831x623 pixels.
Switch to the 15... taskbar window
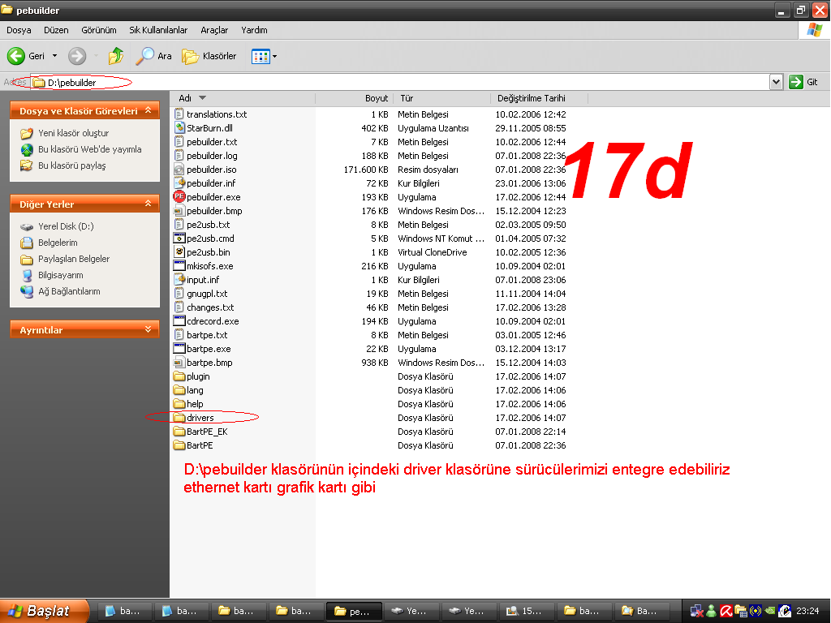527,611
